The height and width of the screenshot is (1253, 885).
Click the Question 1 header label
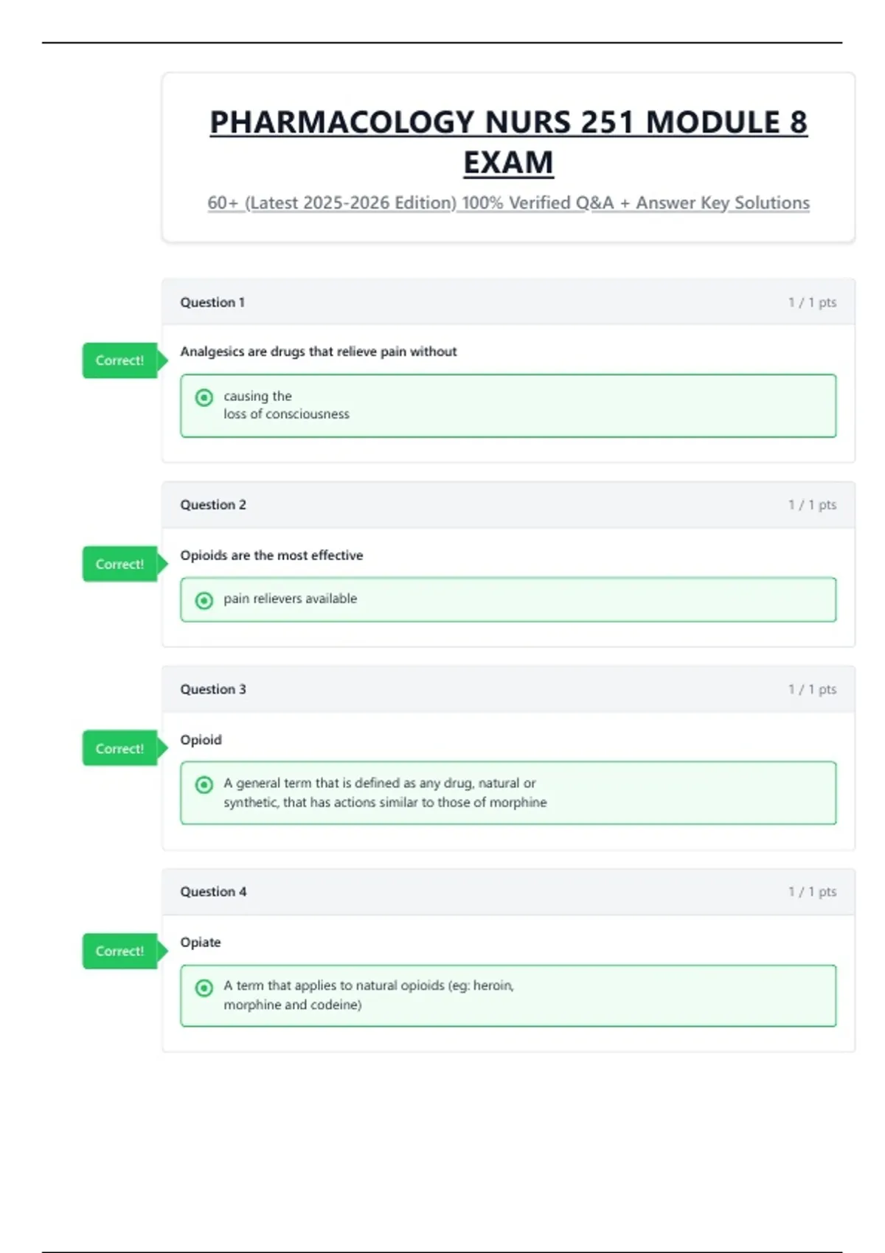(x=212, y=302)
